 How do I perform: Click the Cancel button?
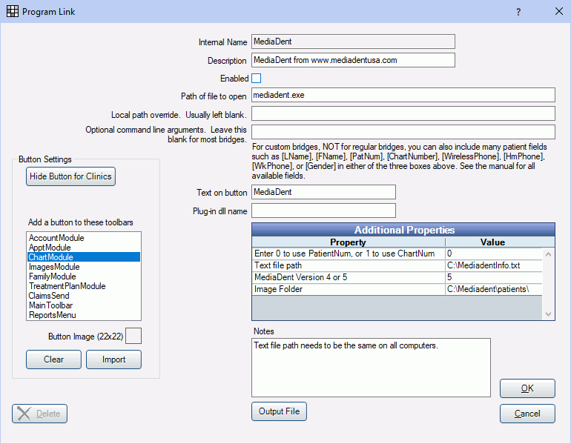pos(527,414)
